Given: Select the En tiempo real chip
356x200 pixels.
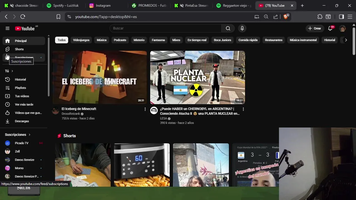Looking at the screenshot, I should (x=197, y=40).
